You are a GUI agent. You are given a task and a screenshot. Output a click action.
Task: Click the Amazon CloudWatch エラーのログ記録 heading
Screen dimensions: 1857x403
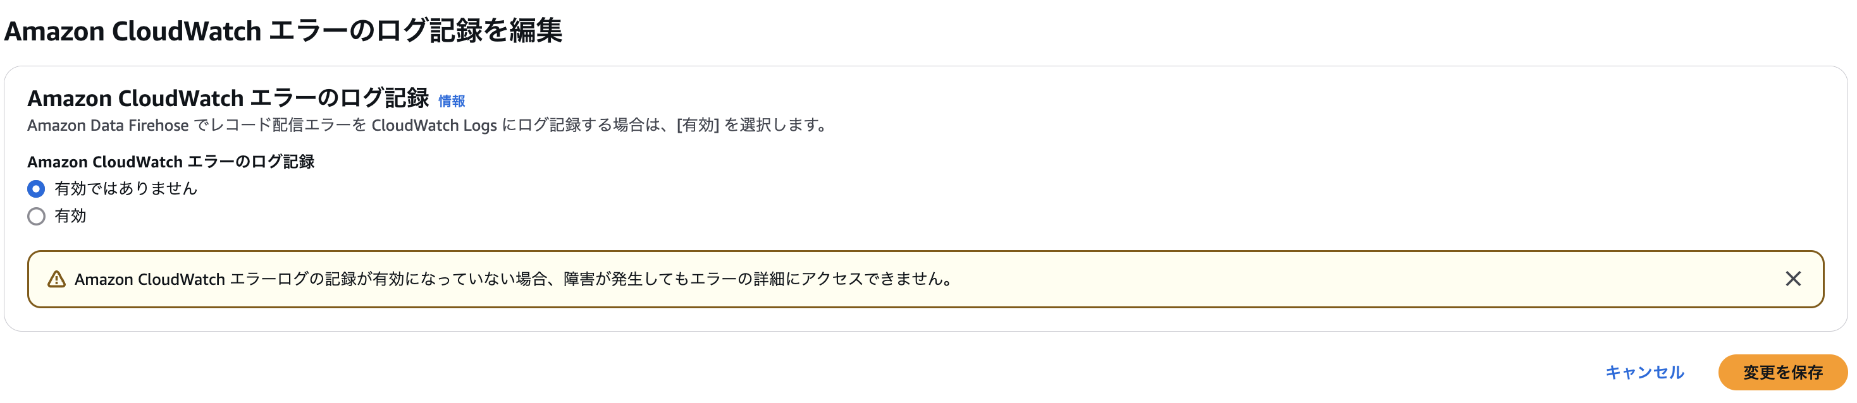[229, 99]
